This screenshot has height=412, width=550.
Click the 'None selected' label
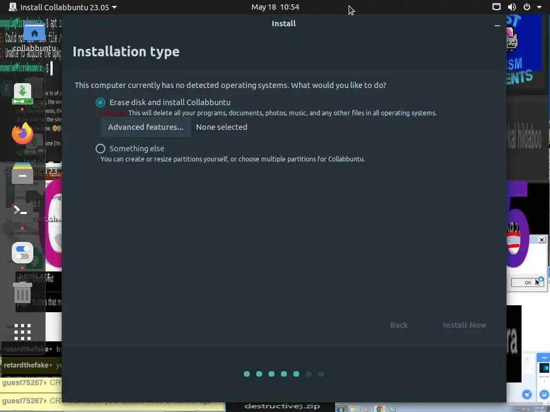[x=222, y=127]
